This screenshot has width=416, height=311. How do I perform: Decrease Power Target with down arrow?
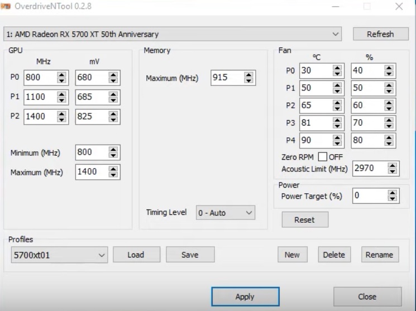tap(393, 199)
